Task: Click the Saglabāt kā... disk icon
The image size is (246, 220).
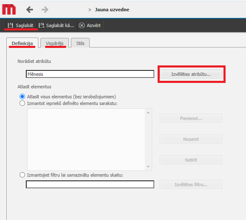Action: point(42,25)
